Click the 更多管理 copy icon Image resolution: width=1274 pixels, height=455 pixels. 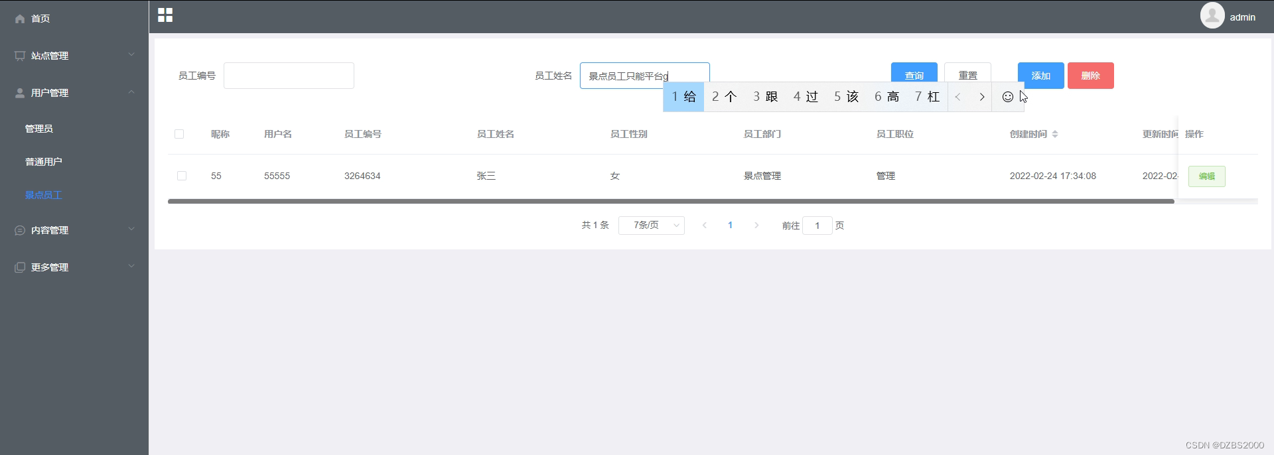[20, 267]
